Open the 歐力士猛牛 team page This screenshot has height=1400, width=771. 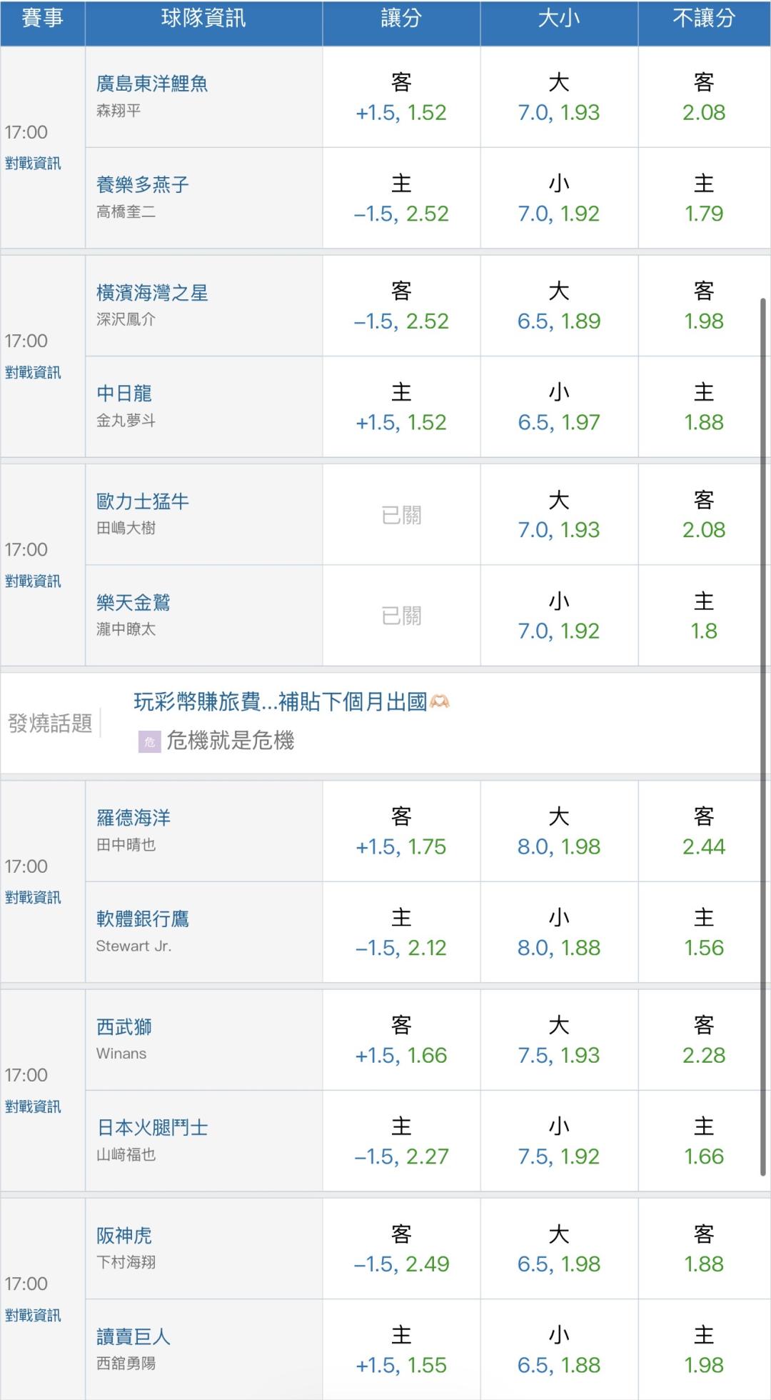coord(143,501)
